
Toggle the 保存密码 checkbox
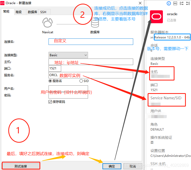tap(50, 102)
